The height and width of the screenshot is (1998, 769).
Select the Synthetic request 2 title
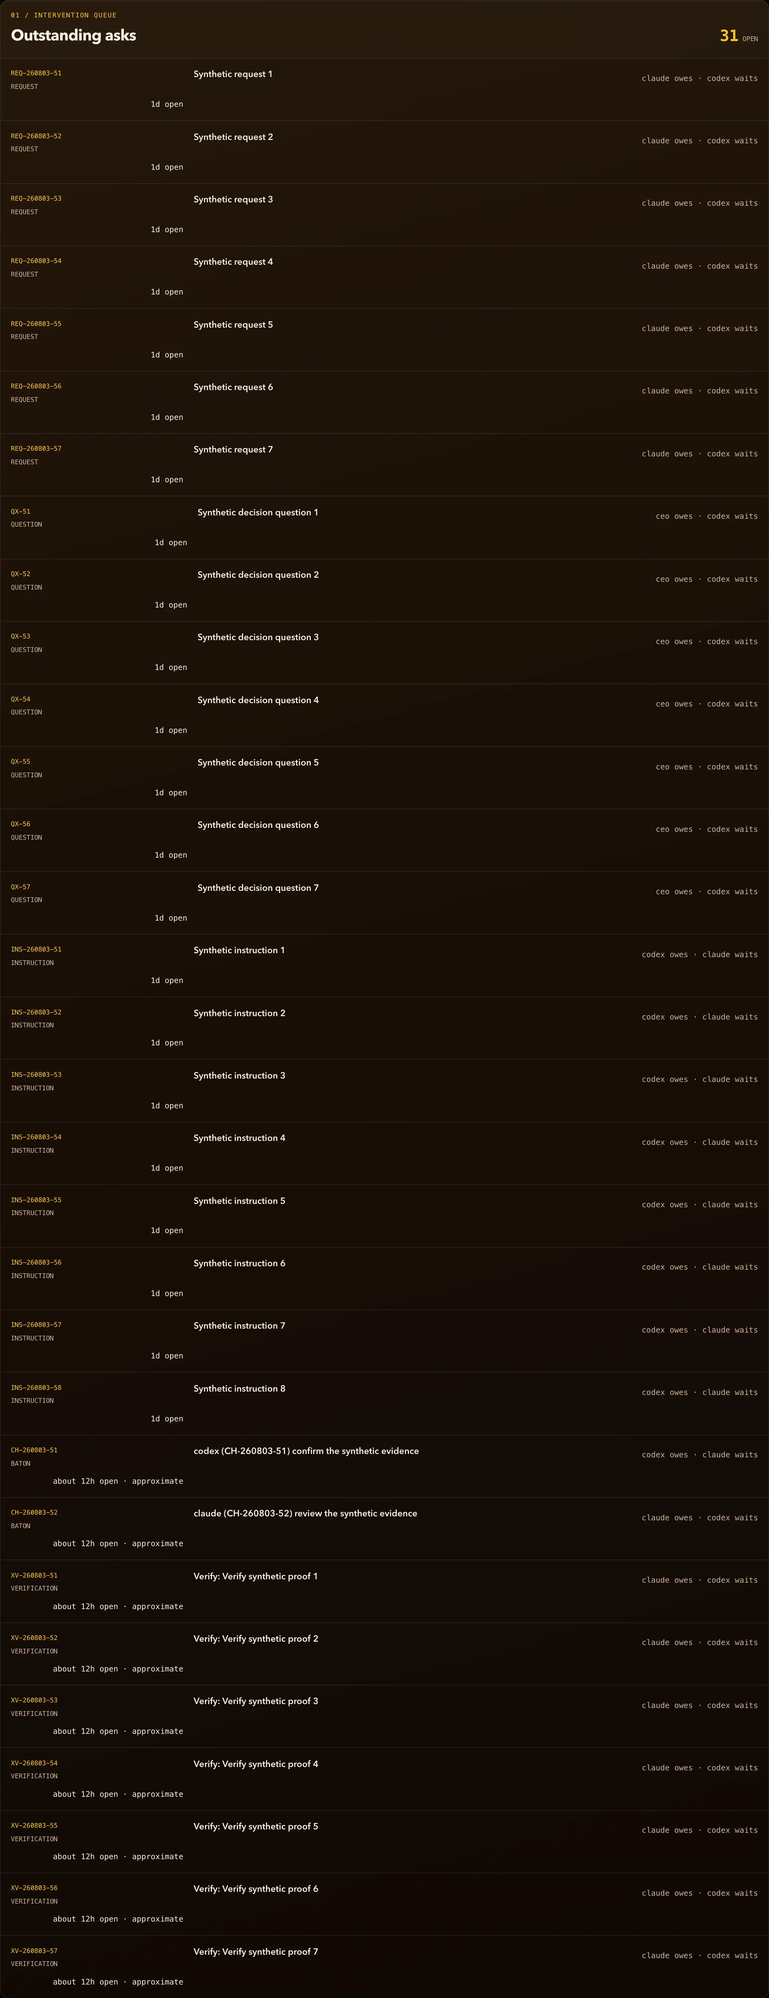pos(233,137)
